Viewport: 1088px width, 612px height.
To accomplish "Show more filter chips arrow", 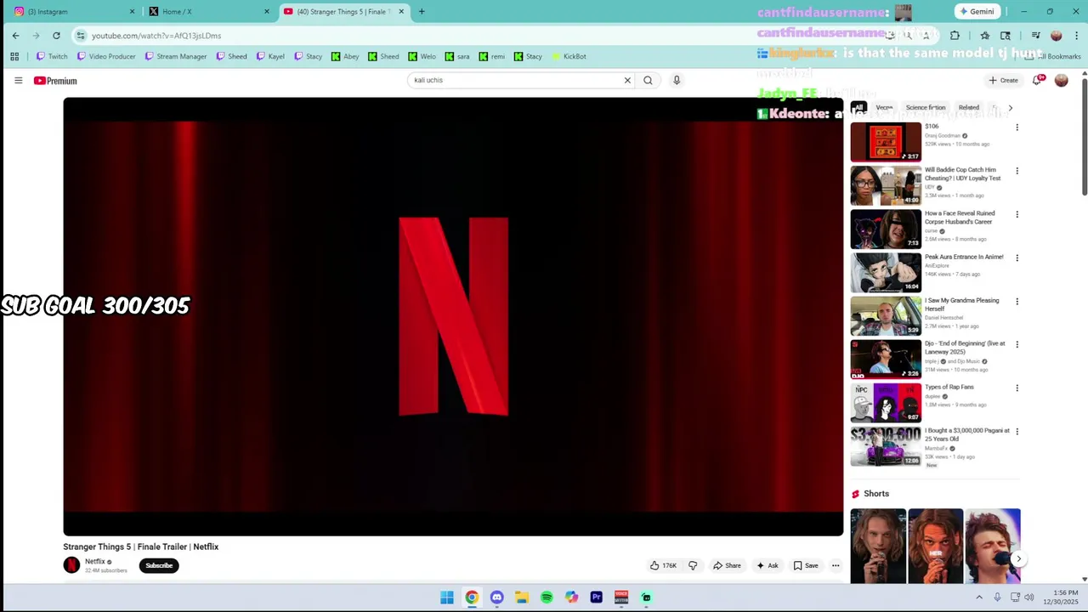I will click(x=1010, y=108).
